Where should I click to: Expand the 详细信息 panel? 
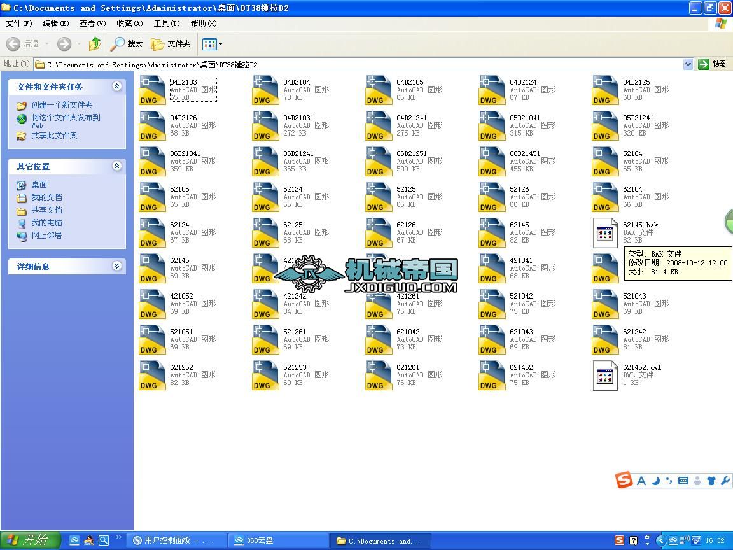pos(117,266)
